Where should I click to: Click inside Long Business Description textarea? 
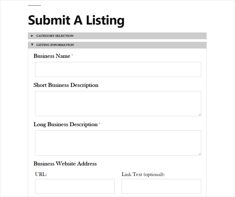click(x=118, y=143)
